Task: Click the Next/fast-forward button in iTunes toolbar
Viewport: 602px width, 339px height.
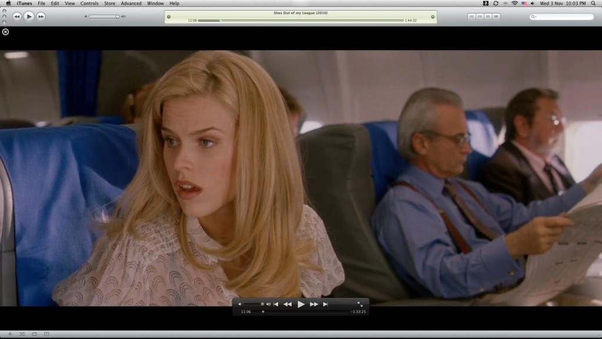Action: tap(41, 16)
